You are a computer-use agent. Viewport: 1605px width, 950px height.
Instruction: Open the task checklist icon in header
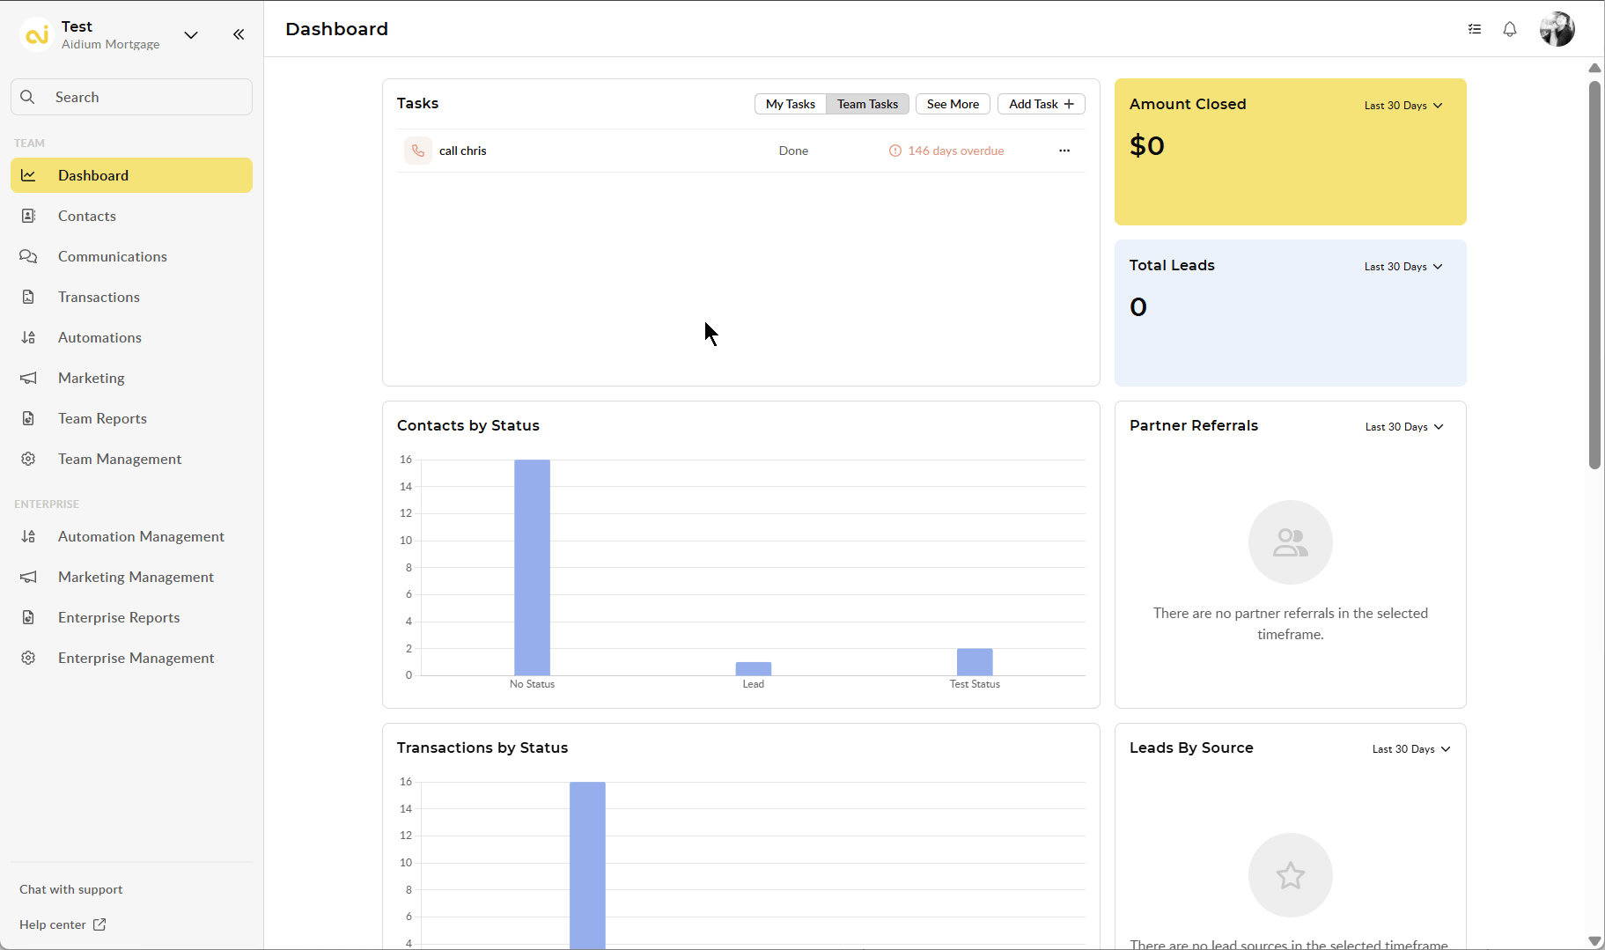click(1475, 29)
